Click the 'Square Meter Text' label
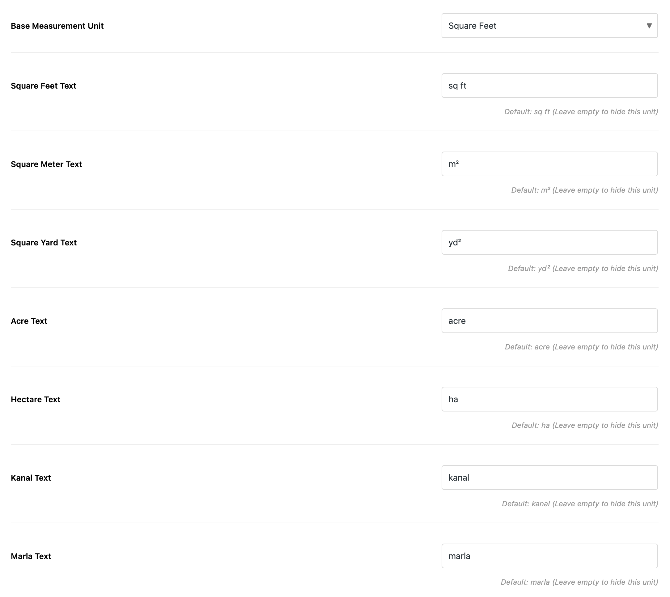Screen dimensions: 670x597 pyautogui.click(x=46, y=164)
